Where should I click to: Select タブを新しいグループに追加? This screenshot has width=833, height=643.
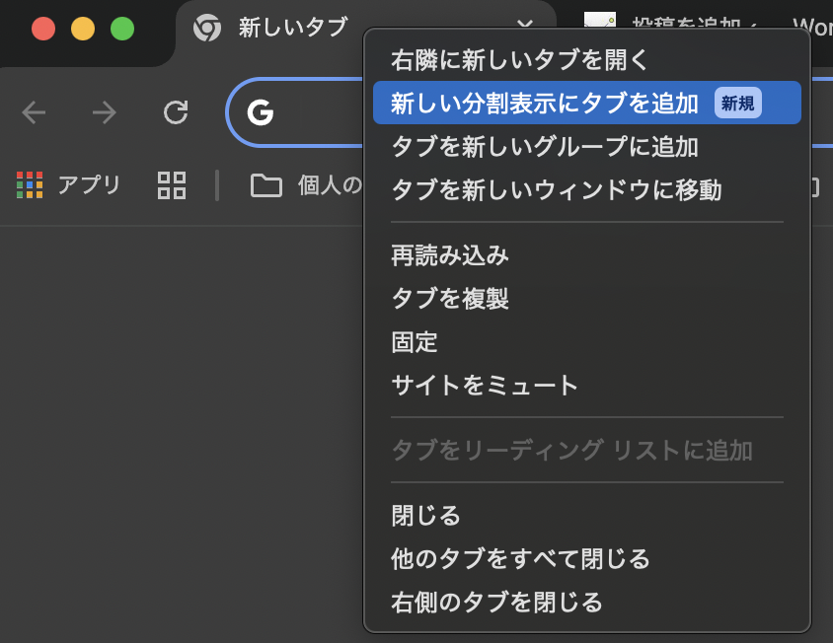coord(545,147)
